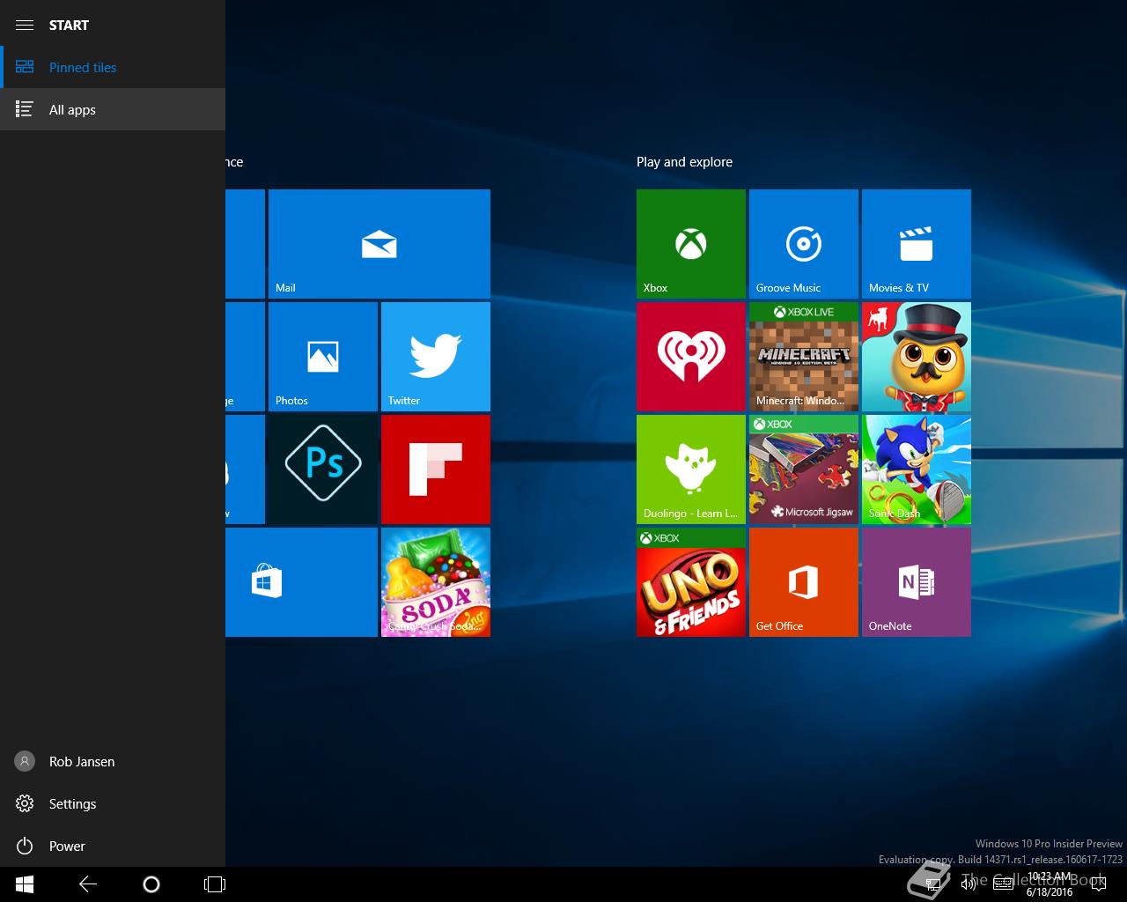This screenshot has height=902, width=1127.
Task: Click the Get Office tile
Action: (804, 582)
